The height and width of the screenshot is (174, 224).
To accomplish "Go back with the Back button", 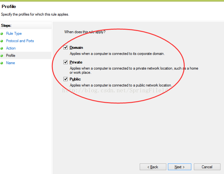I will click(x=153, y=167).
